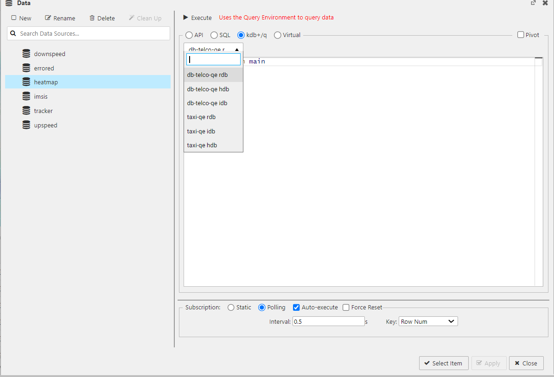Choose db-telco-qe hdb option

click(208, 89)
